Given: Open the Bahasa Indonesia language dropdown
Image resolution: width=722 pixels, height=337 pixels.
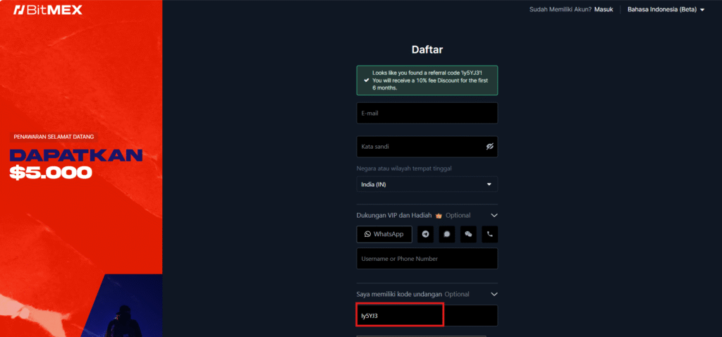Looking at the screenshot, I should 666,10.
